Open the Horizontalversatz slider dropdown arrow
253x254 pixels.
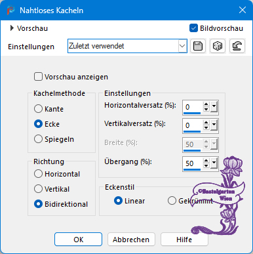[214, 107]
